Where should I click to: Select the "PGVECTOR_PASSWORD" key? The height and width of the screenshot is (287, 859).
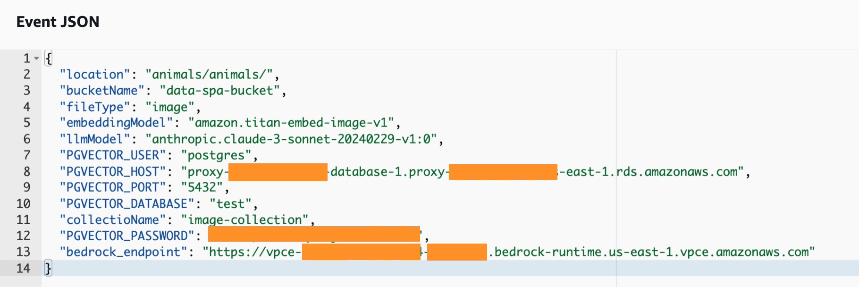point(127,236)
